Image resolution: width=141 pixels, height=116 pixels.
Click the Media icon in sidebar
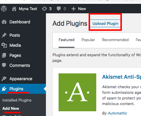tap(4, 45)
